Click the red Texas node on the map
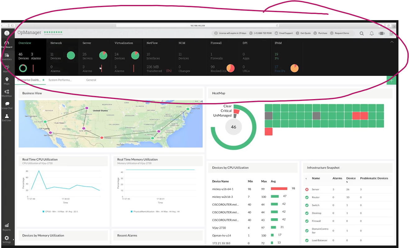Screen dimensions: 409x248 tap(102, 137)
